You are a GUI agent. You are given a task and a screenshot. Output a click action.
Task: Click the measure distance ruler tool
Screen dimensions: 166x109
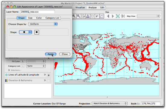pyautogui.click(x=88, y=16)
